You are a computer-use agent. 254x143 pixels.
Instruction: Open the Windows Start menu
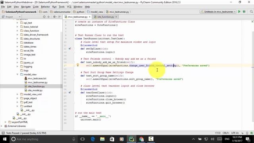[5, 139]
